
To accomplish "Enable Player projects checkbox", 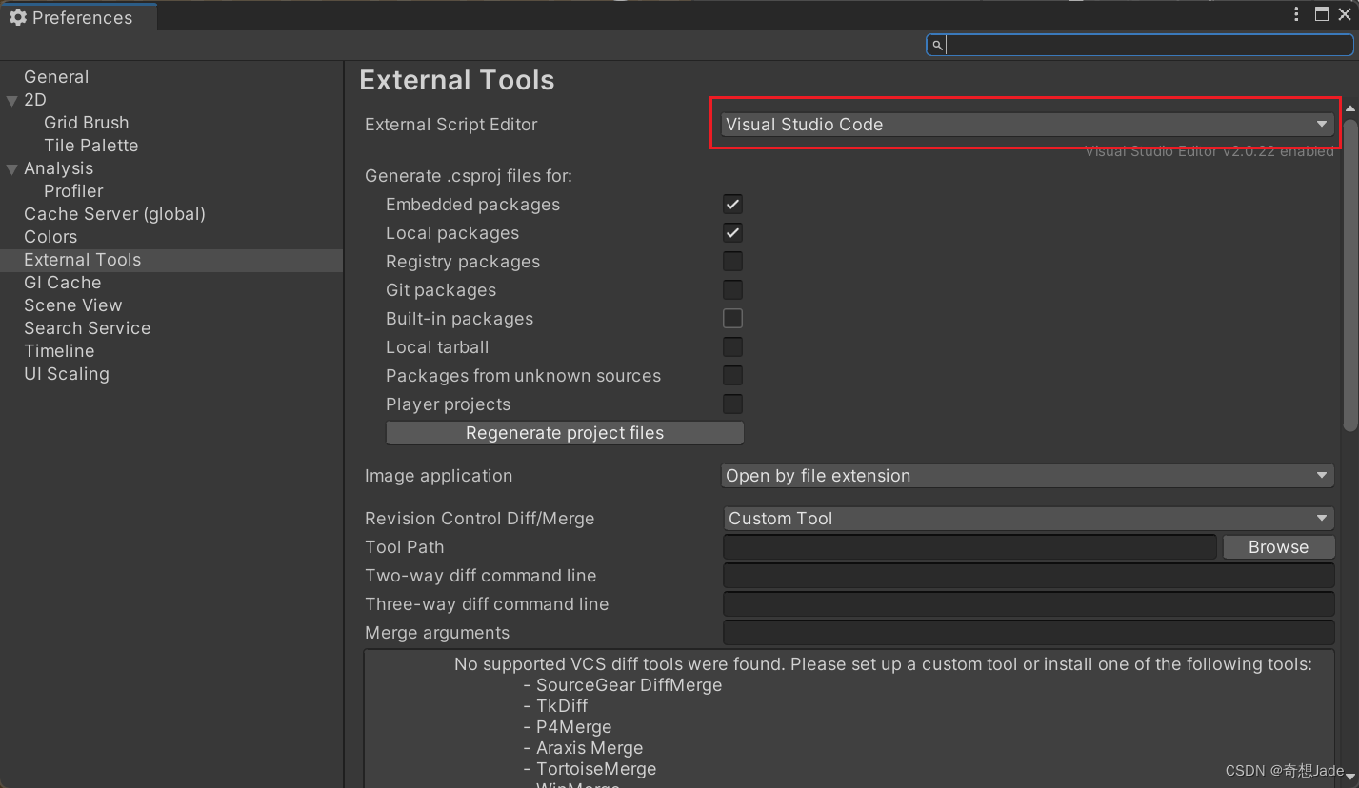I will pyautogui.click(x=732, y=404).
